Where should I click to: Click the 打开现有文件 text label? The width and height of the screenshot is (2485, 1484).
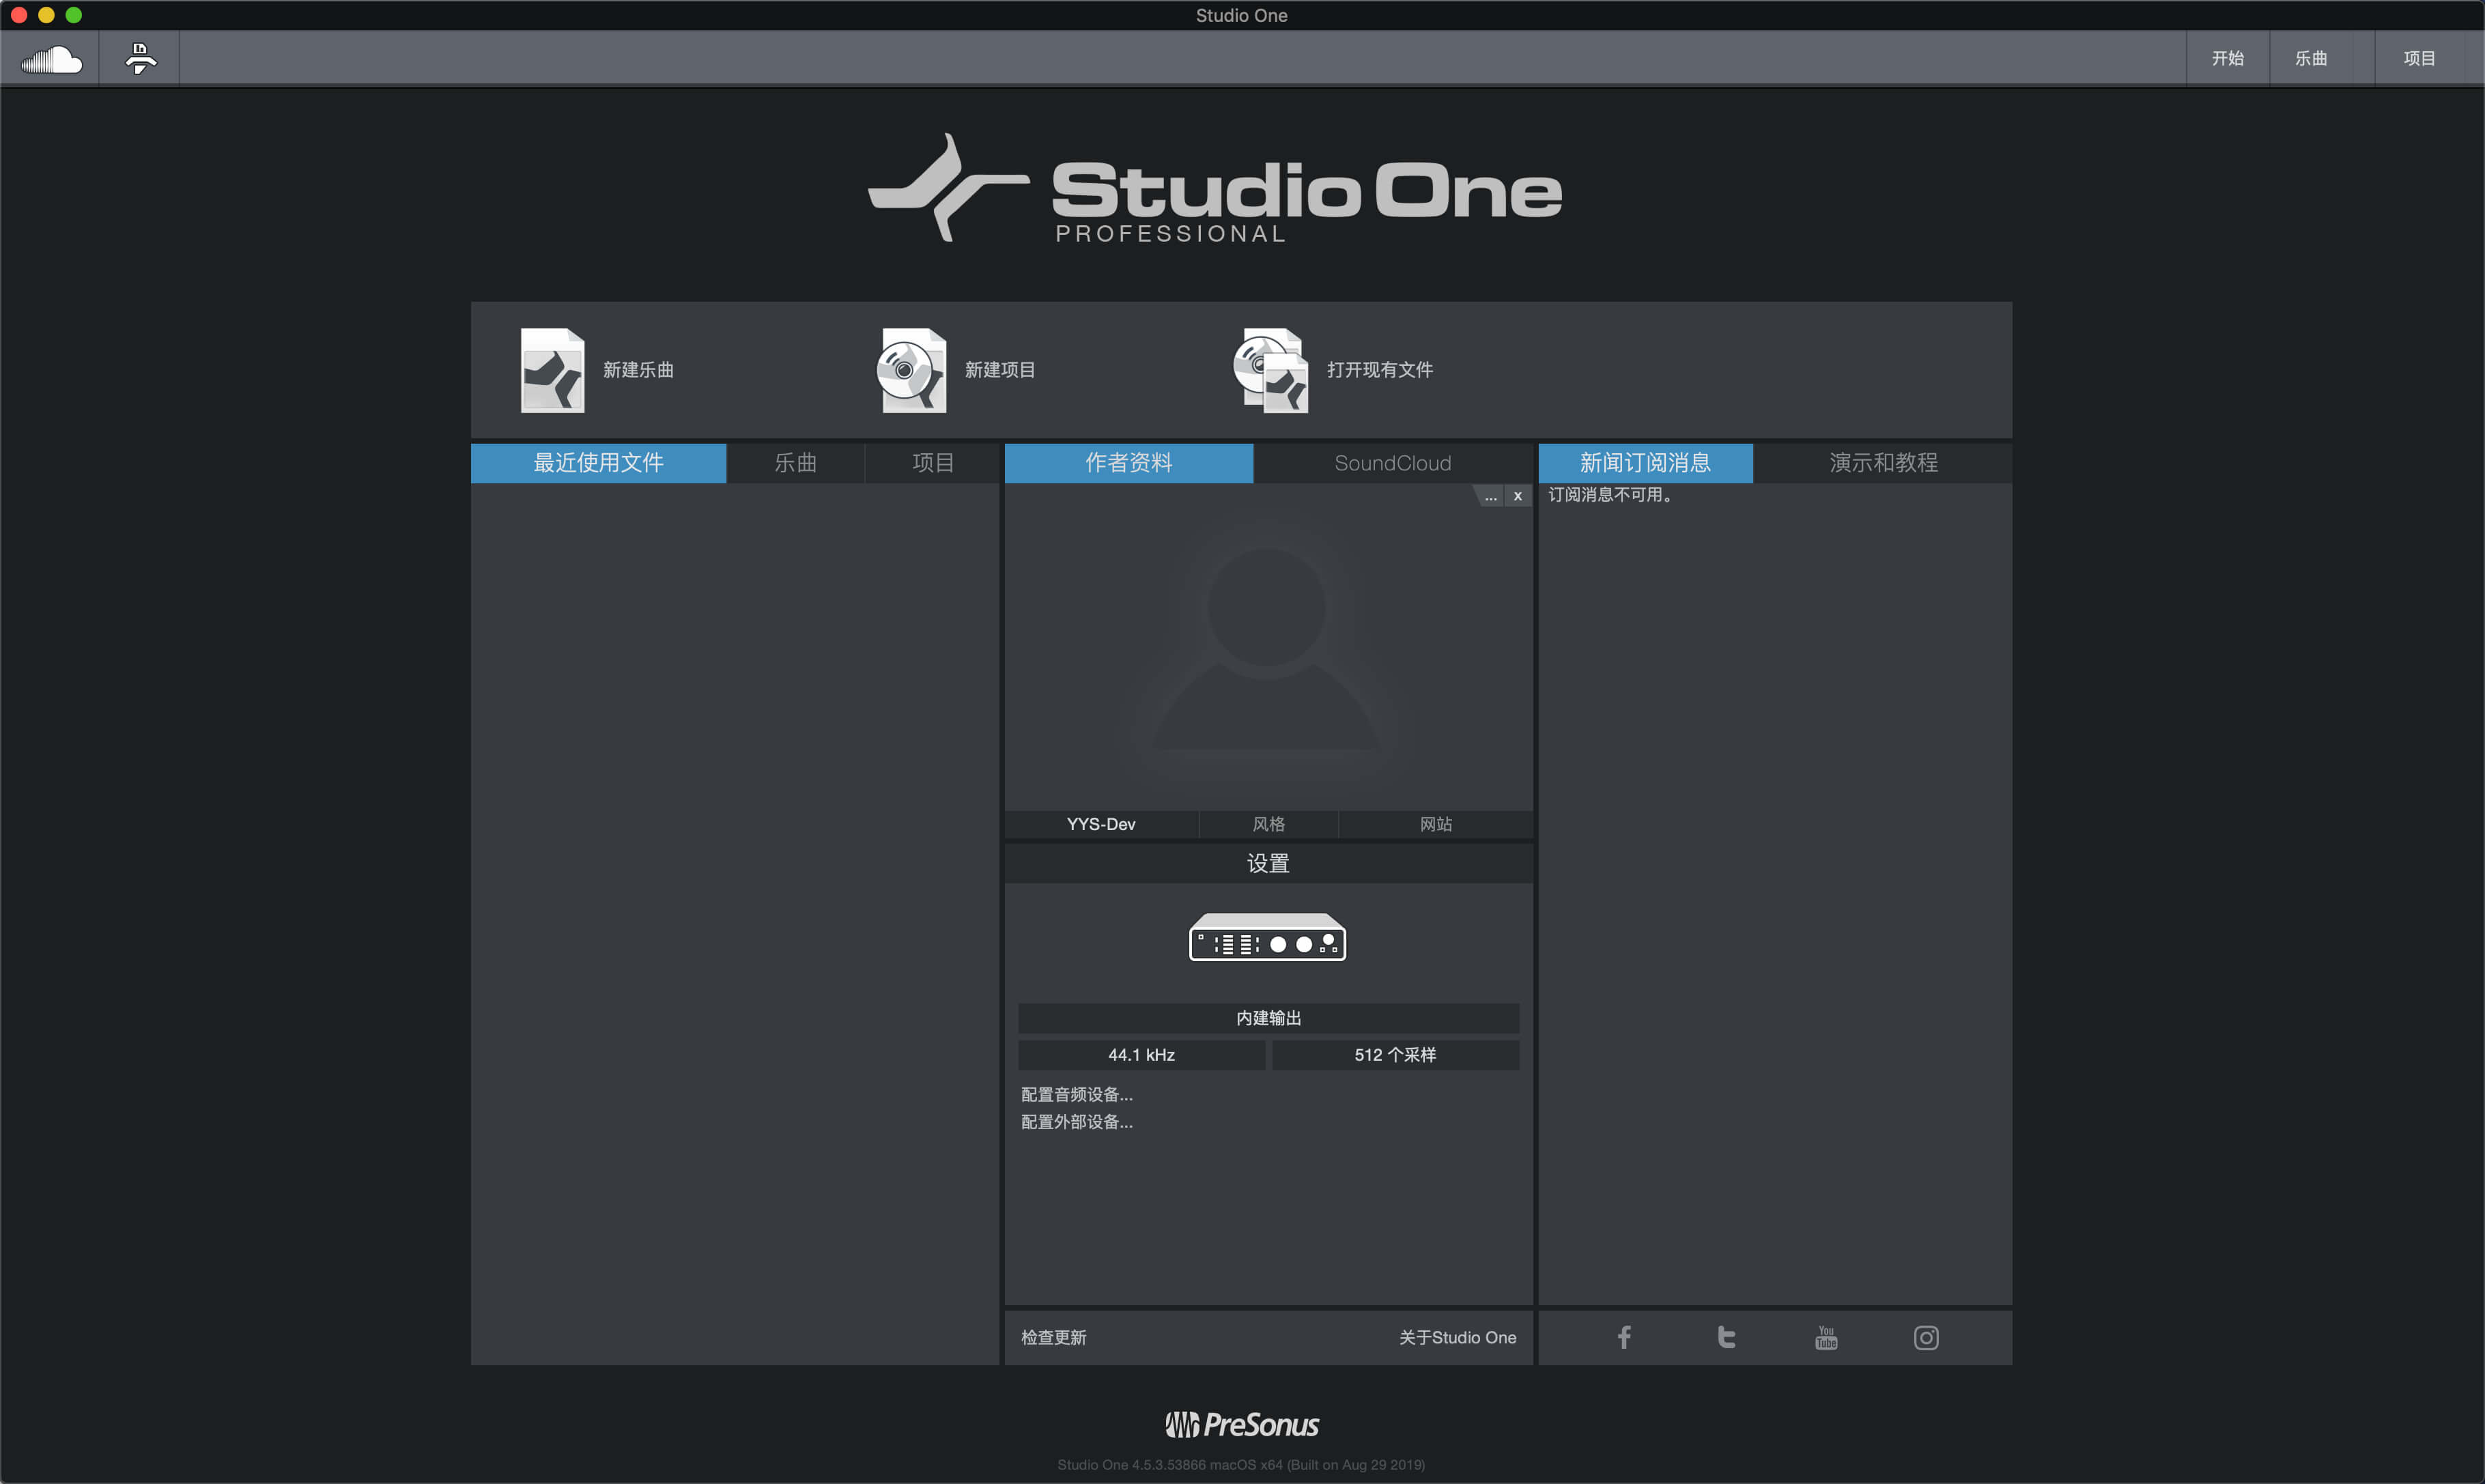(1379, 370)
